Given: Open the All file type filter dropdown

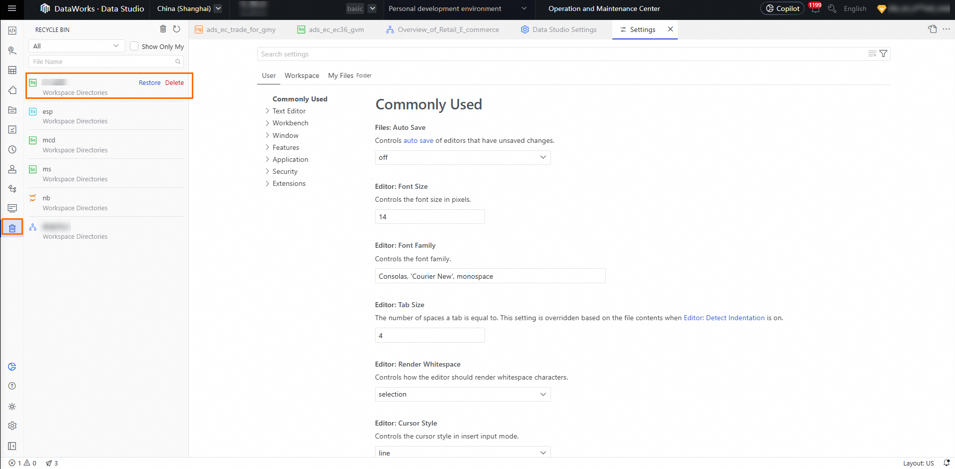Looking at the screenshot, I should [76, 46].
